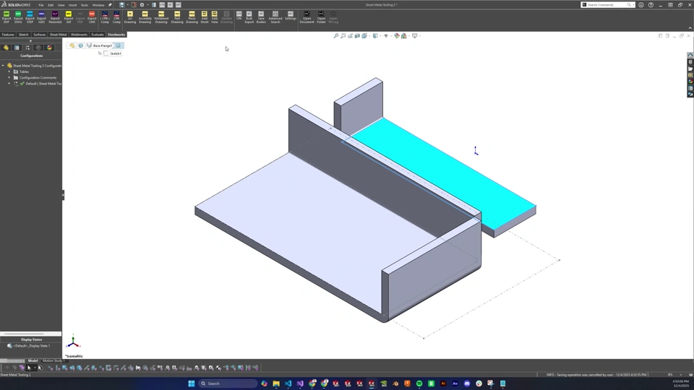Create an Assembly Drawing
Screen dimensions: 694x390
pos(145,17)
